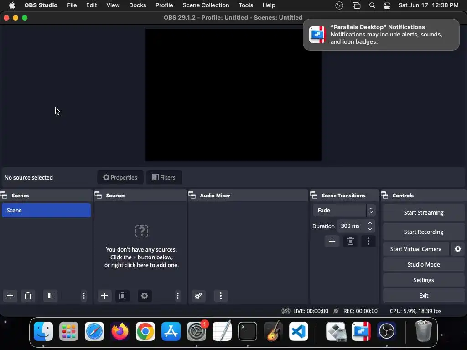Click the CPU usage status text
Image resolution: width=467 pixels, height=350 pixels.
[416, 311]
